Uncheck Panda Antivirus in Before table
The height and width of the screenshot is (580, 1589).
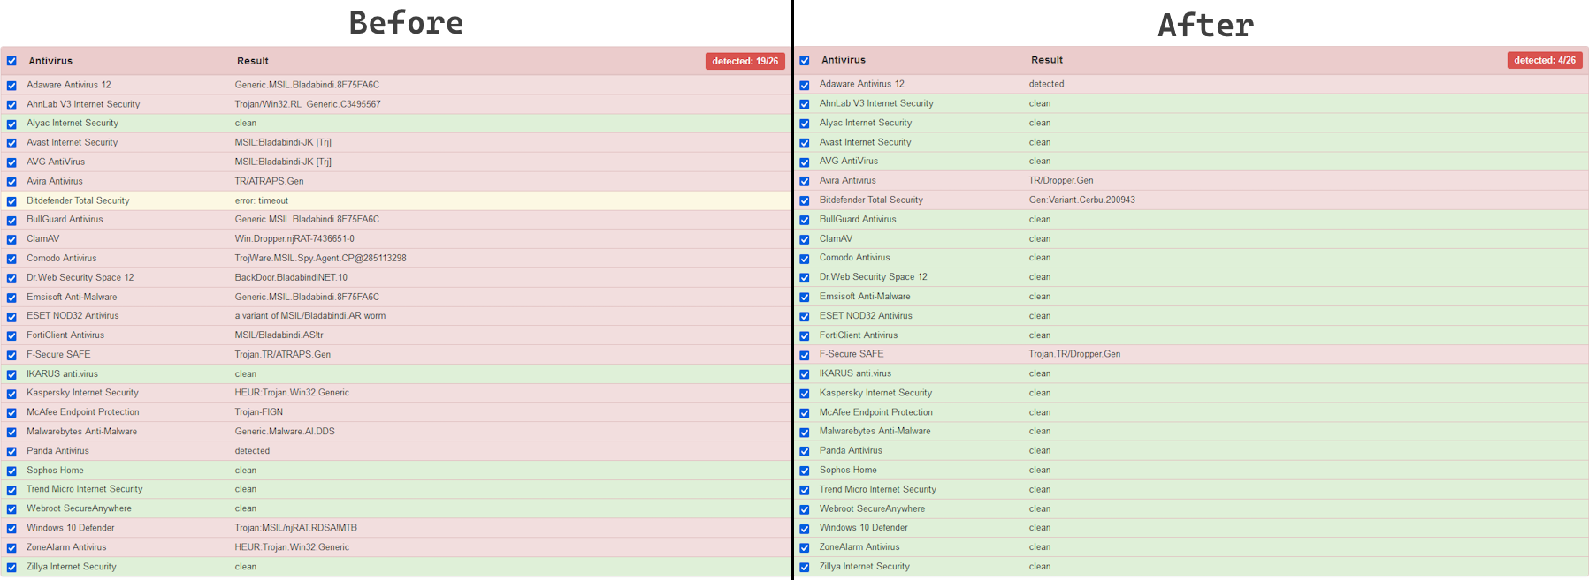point(11,451)
